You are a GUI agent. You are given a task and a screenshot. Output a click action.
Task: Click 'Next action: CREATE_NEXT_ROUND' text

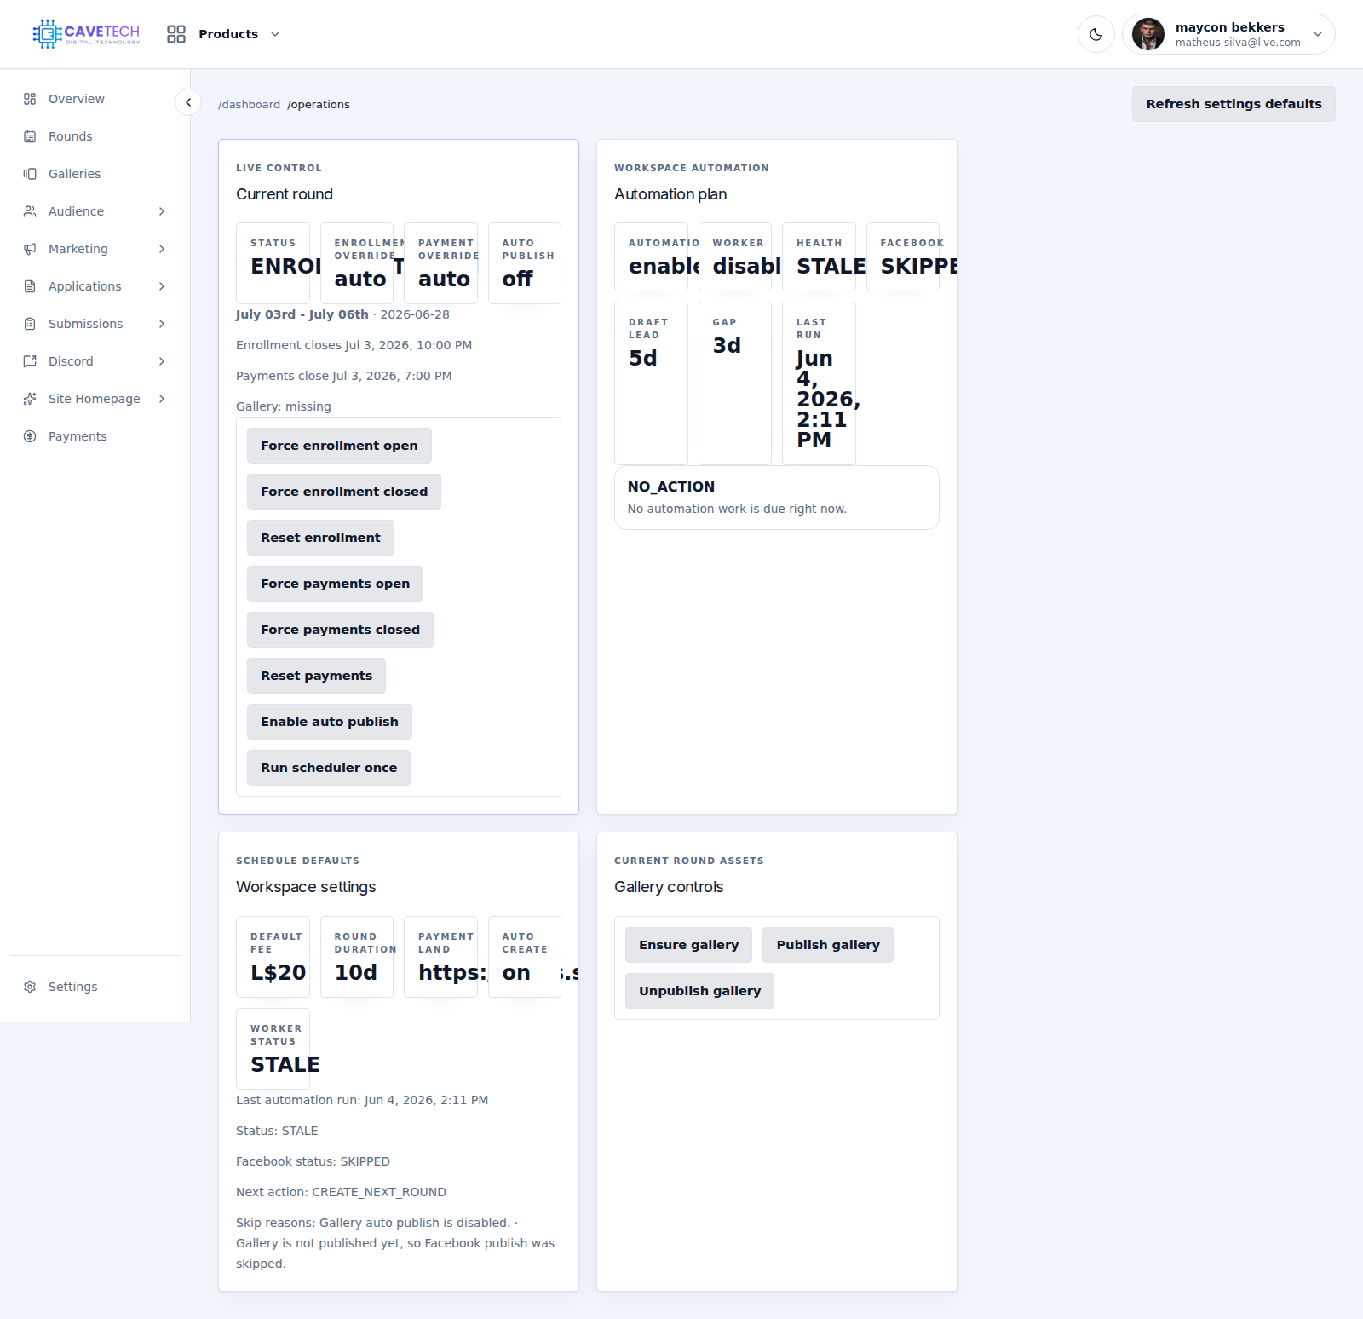(x=341, y=1192)
